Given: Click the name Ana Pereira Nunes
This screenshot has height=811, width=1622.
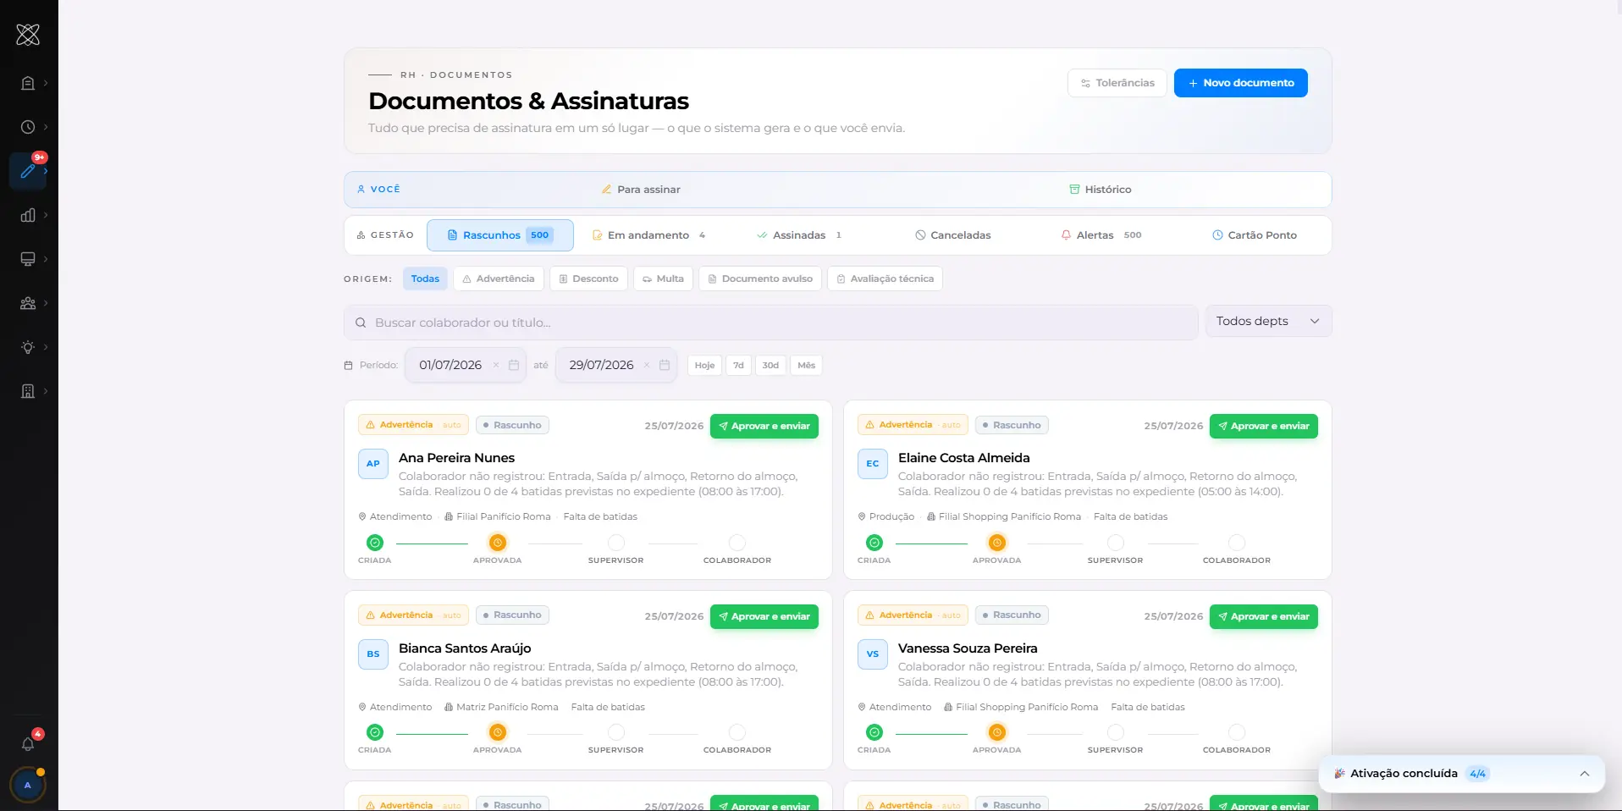Looking at the screenshot, I should click(x=456, y=458).
